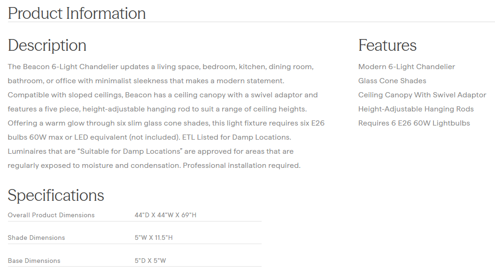495x277 pixels.
Task: Click the description line starting "The Beacon 6-Light"
Action: (161, 67)
